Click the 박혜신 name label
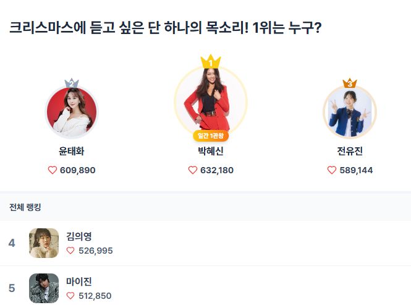The image size is (411, 305). click(x=211, y=152)
